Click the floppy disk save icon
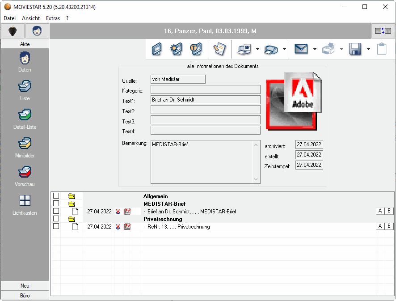 [x=355, y=49]
